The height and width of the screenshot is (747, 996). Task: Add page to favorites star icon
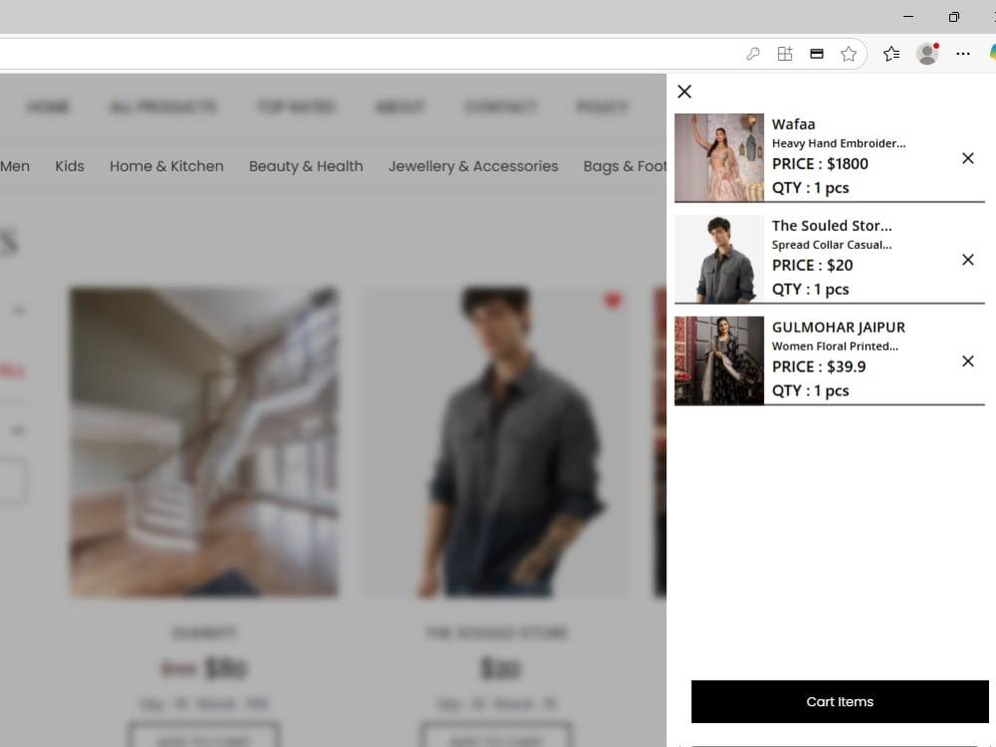pyautogui.click(x=849, y=54)
